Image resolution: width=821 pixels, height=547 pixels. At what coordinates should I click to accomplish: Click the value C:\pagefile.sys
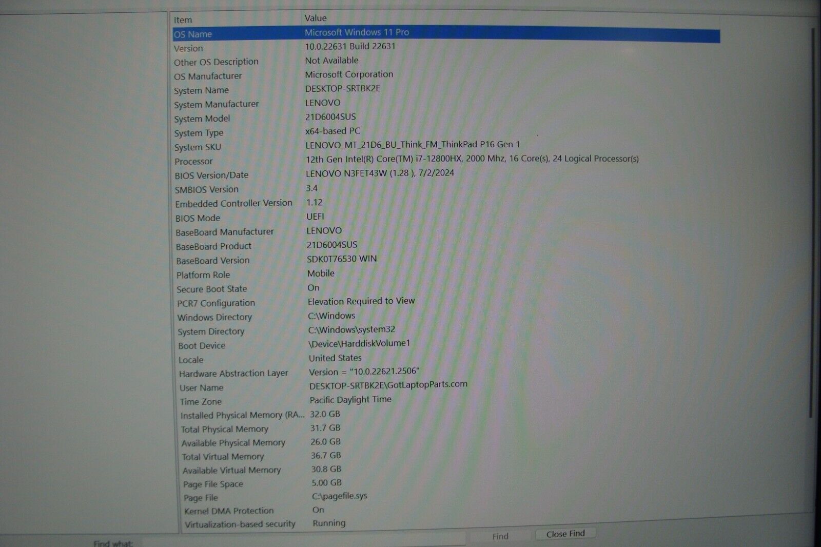click(x=340, y=496)
